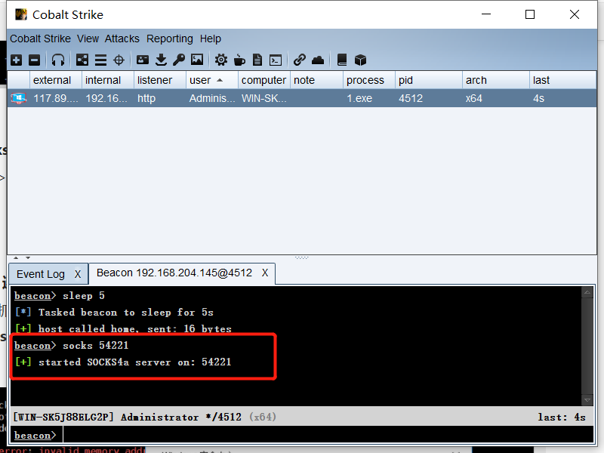
Task: Open downloaded files arrow icon
Action: tap(161, 60)
